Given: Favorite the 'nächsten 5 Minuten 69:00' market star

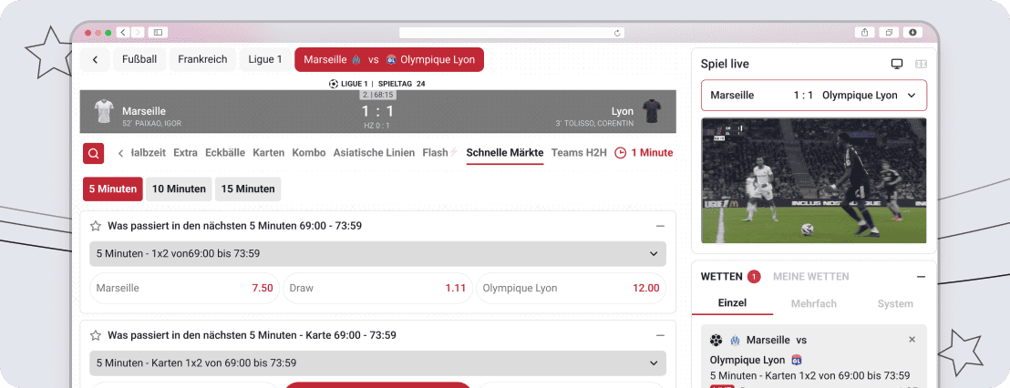Looking at the screenshot, I should point(96,226).
